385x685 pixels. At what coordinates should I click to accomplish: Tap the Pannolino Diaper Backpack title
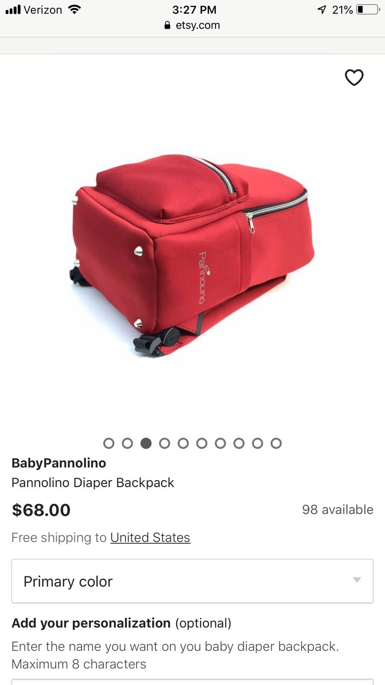pos(93,482)
